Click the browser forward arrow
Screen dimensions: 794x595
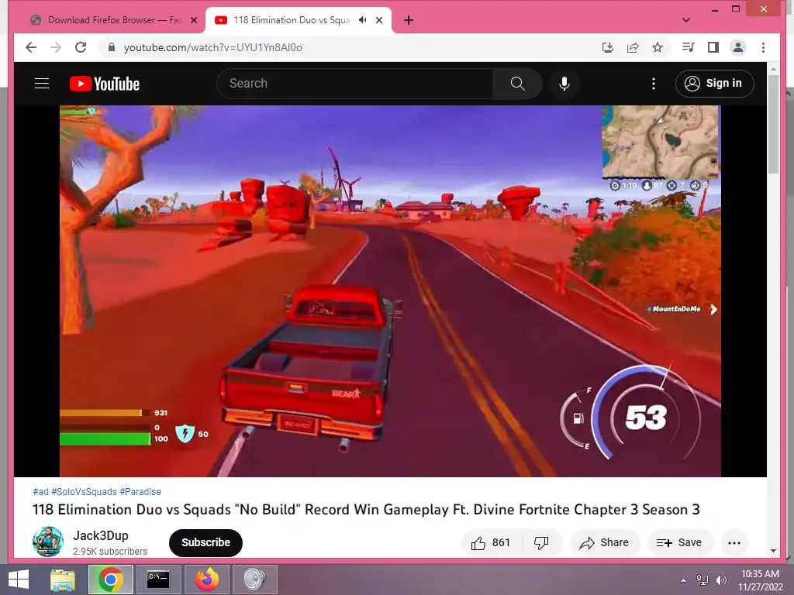coord(56,47)
